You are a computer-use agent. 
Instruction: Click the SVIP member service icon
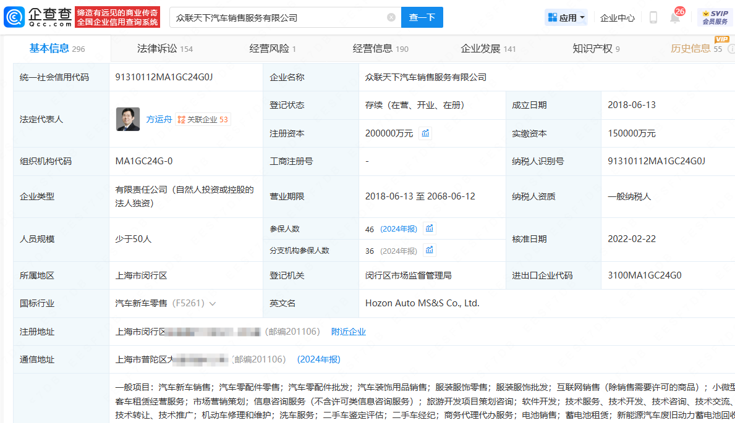tap(715, 17)
